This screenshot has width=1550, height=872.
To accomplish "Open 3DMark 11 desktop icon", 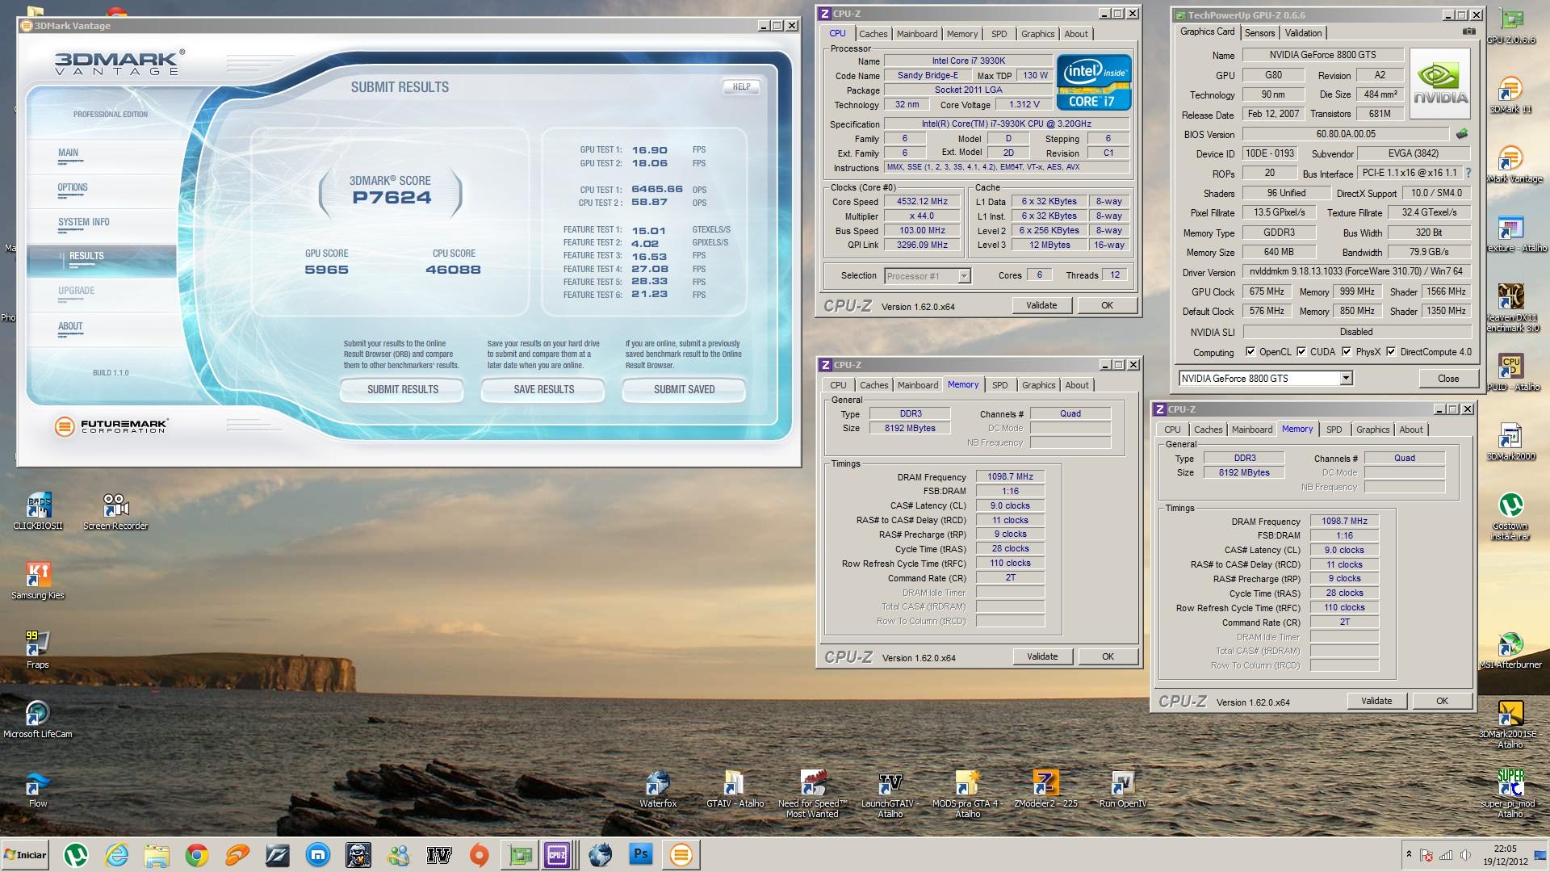I will tap(1510, 95).
